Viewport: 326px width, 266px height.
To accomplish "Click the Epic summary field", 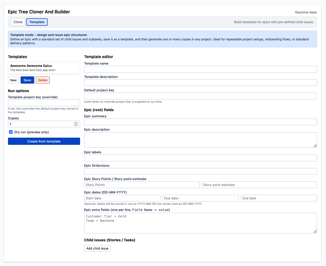I will tap(201, 122).
